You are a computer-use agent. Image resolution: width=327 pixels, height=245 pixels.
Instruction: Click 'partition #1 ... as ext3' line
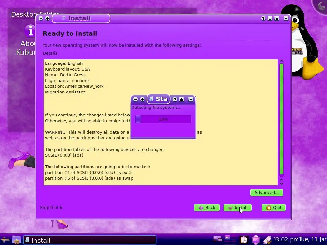click(x=88, y=173)
